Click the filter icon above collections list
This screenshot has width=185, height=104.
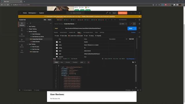(x=30, y=23)
